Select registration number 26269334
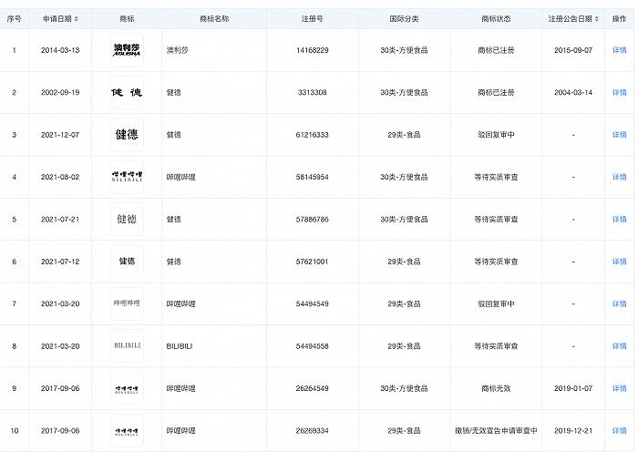This screenshot has height=452, width=638. coord(312,430)
